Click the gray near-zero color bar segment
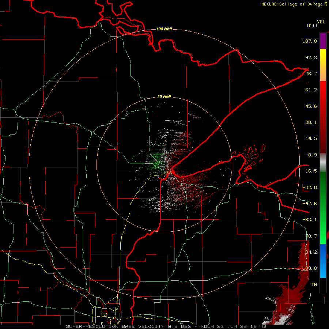This screenshot has height=329, width=329. click(323, 163)
